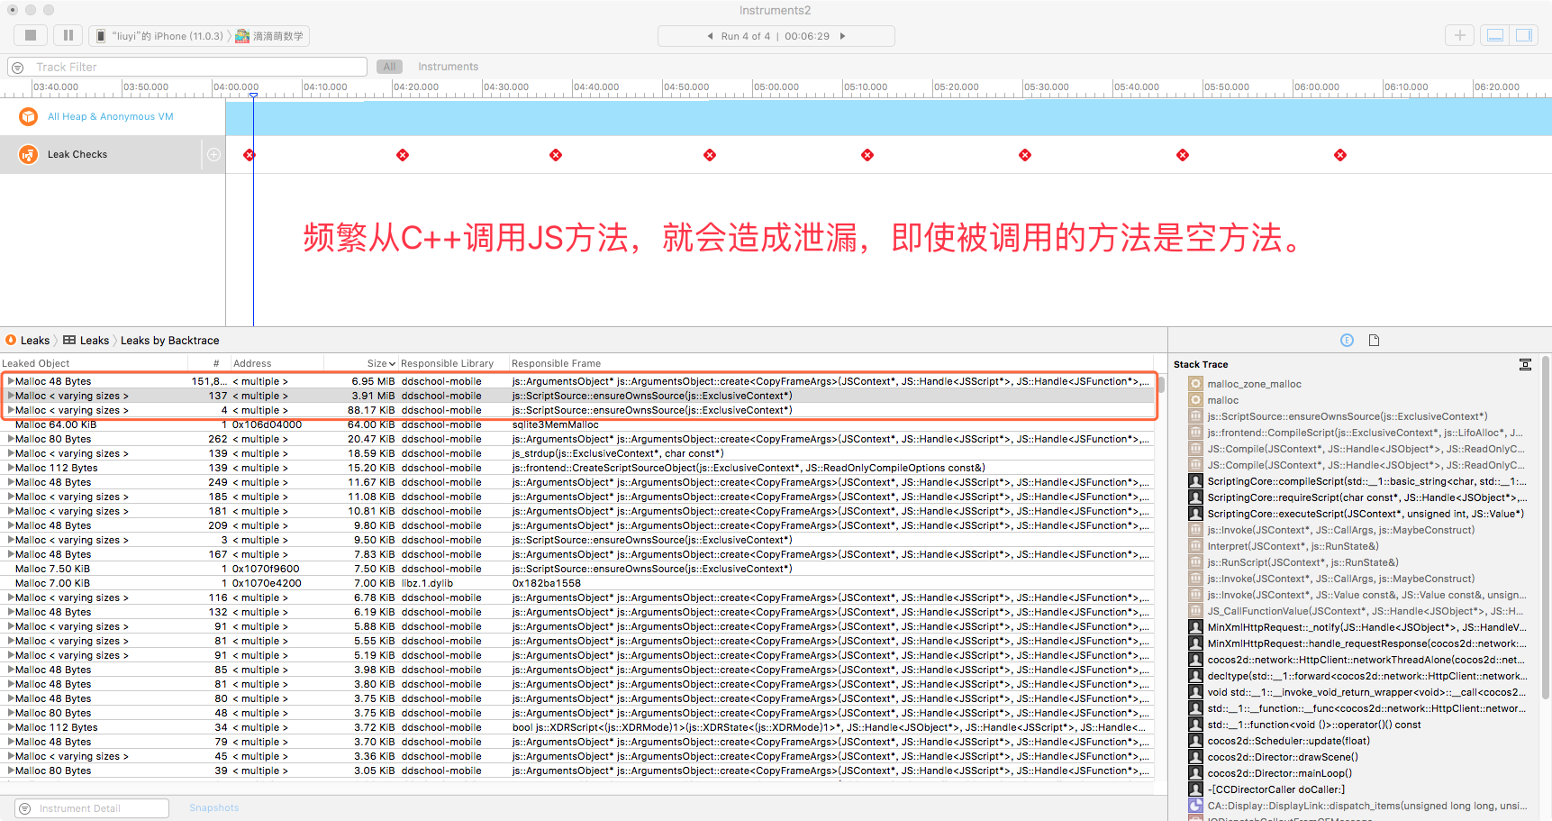Open the Snapshots link
Image resolution: width=1552 pixels, height=821 pixels.
tap(214, 807)
